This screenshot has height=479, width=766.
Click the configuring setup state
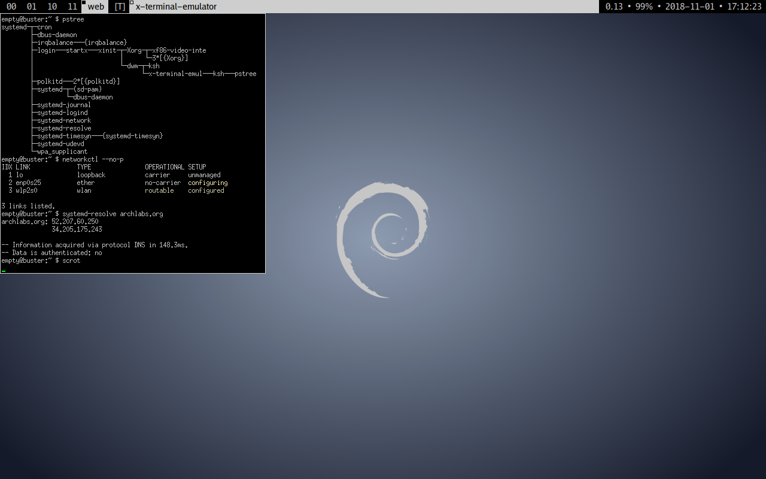pyautogui.click(x=208, y=183)
